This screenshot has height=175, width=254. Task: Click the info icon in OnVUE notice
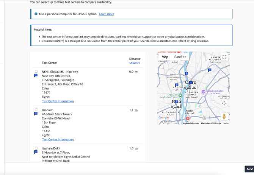coord(36,14)
